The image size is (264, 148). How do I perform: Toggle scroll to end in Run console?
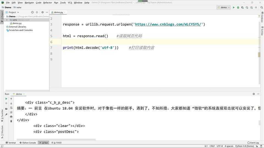[x=11, y=112]
